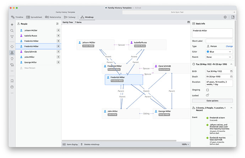Open People list display settings icon
The height and width of the screenshot is (158, 245).
[58, 24]
